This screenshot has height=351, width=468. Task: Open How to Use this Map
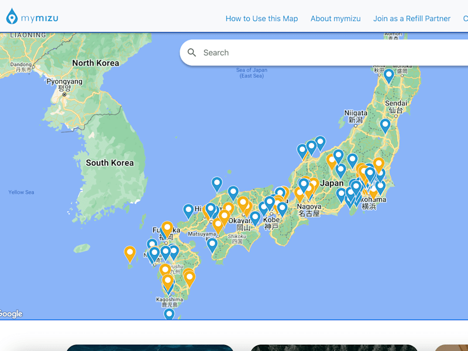tap(261, 19)
